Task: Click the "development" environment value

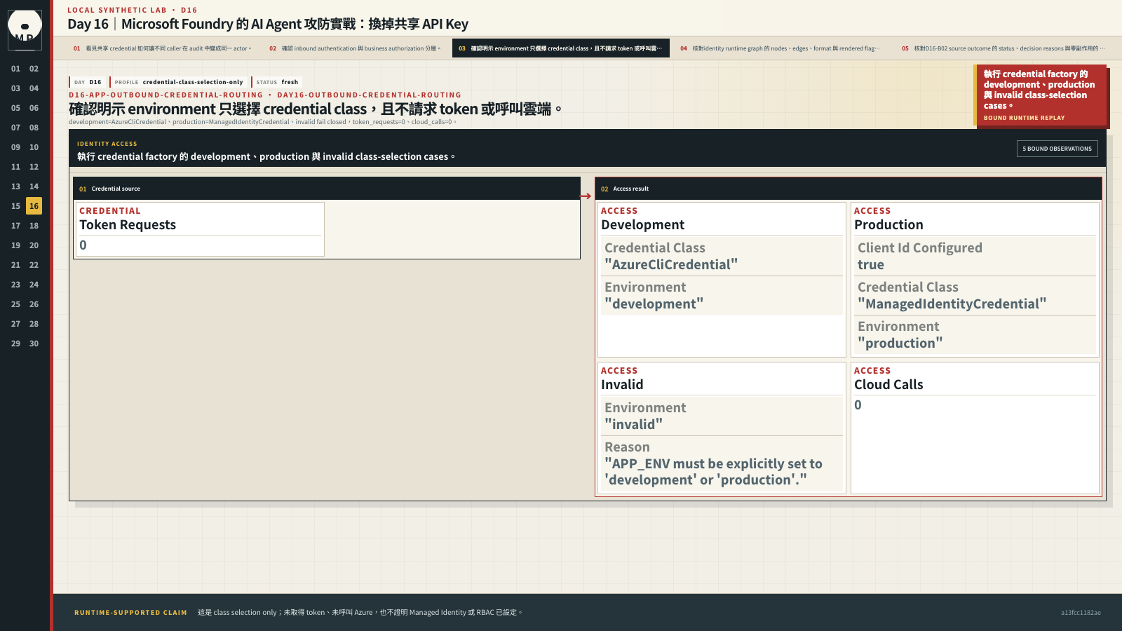Action: pos(654,304)
